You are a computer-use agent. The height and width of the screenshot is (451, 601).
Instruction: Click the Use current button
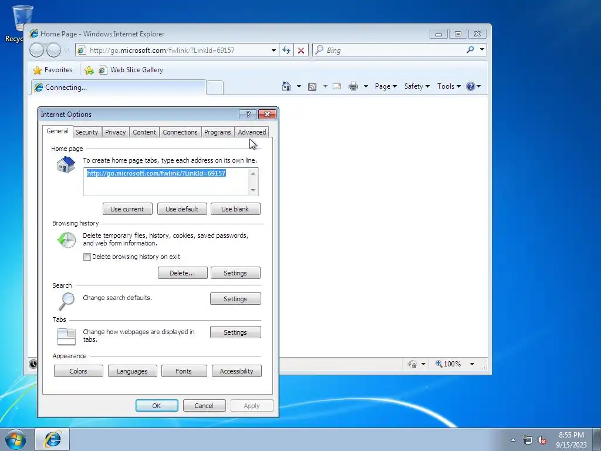coord(127,209)
